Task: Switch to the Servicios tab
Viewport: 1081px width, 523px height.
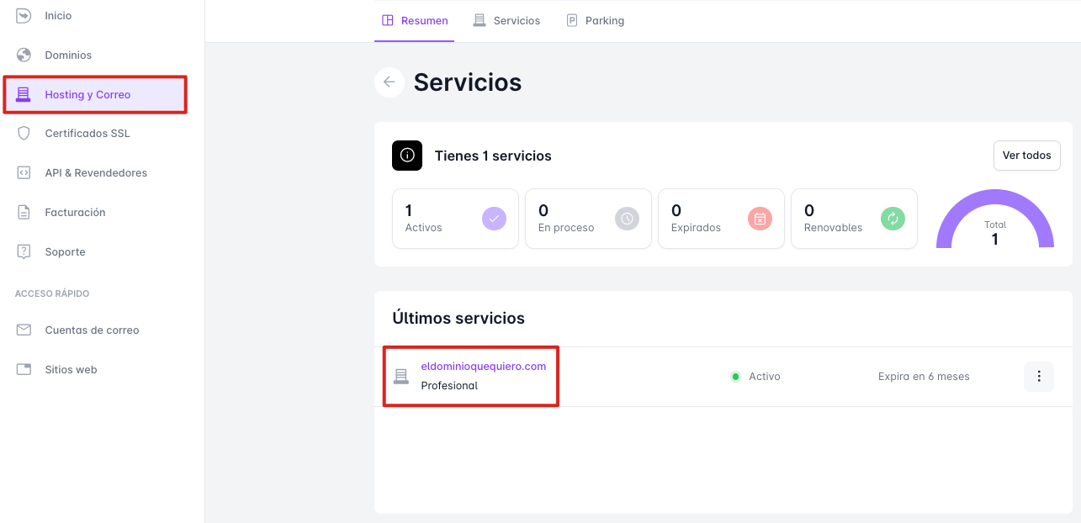Action: [x=506, y=20]
